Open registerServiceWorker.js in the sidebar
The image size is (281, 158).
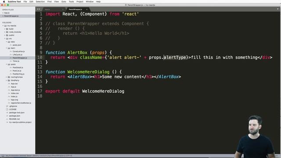point(21,103)
